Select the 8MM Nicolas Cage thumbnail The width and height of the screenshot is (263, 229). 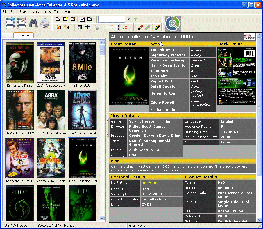pos(20,112)
